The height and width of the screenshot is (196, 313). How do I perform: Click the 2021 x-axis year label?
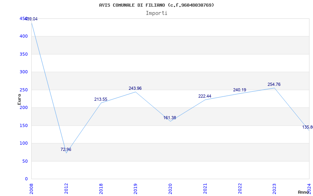pos(205,189)
